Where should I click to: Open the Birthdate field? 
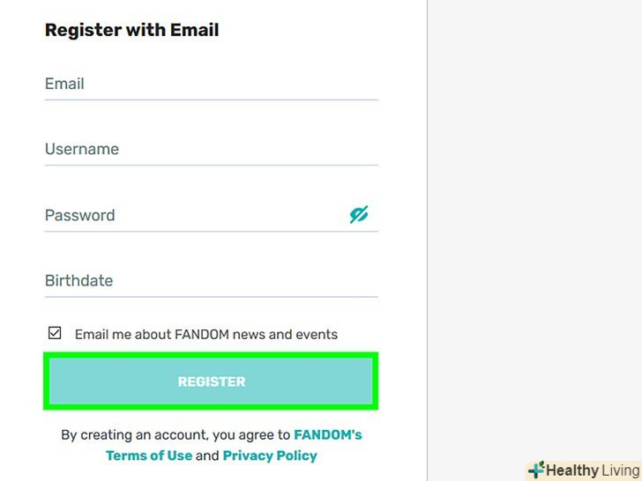[211, 281]
